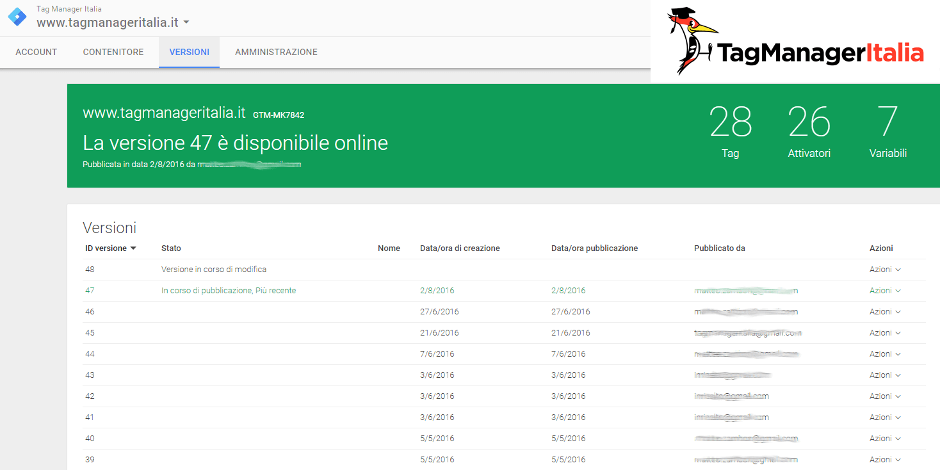This screenshot has width=940, height=470.
Task: Open version 44 link
Action: click(90, 354)
